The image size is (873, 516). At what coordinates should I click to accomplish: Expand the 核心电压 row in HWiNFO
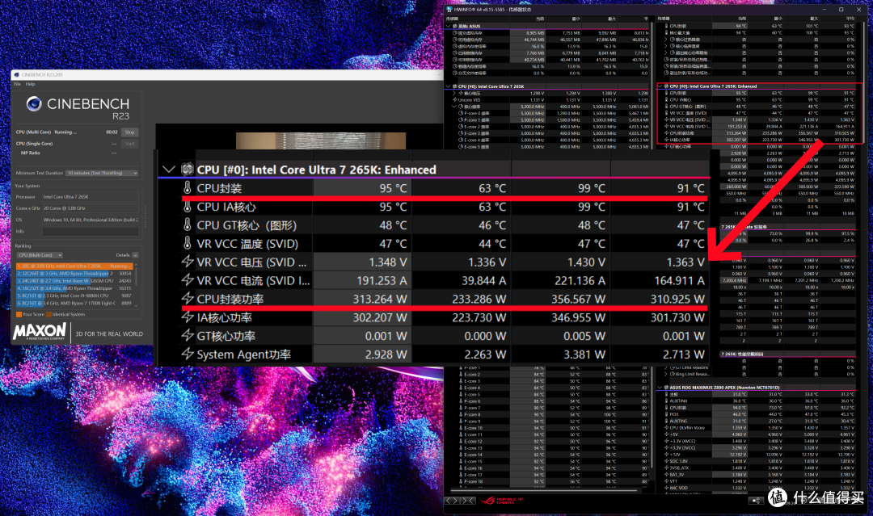click(x=454, y=94)
